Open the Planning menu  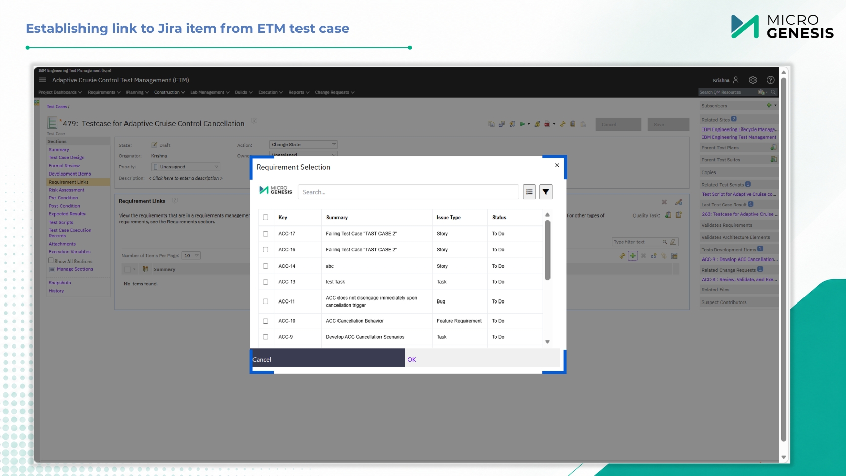[137, 92]
